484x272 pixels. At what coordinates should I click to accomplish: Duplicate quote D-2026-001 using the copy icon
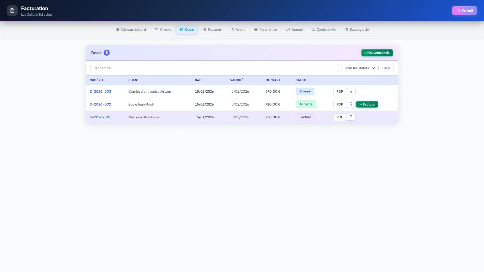tap(351, 117)
